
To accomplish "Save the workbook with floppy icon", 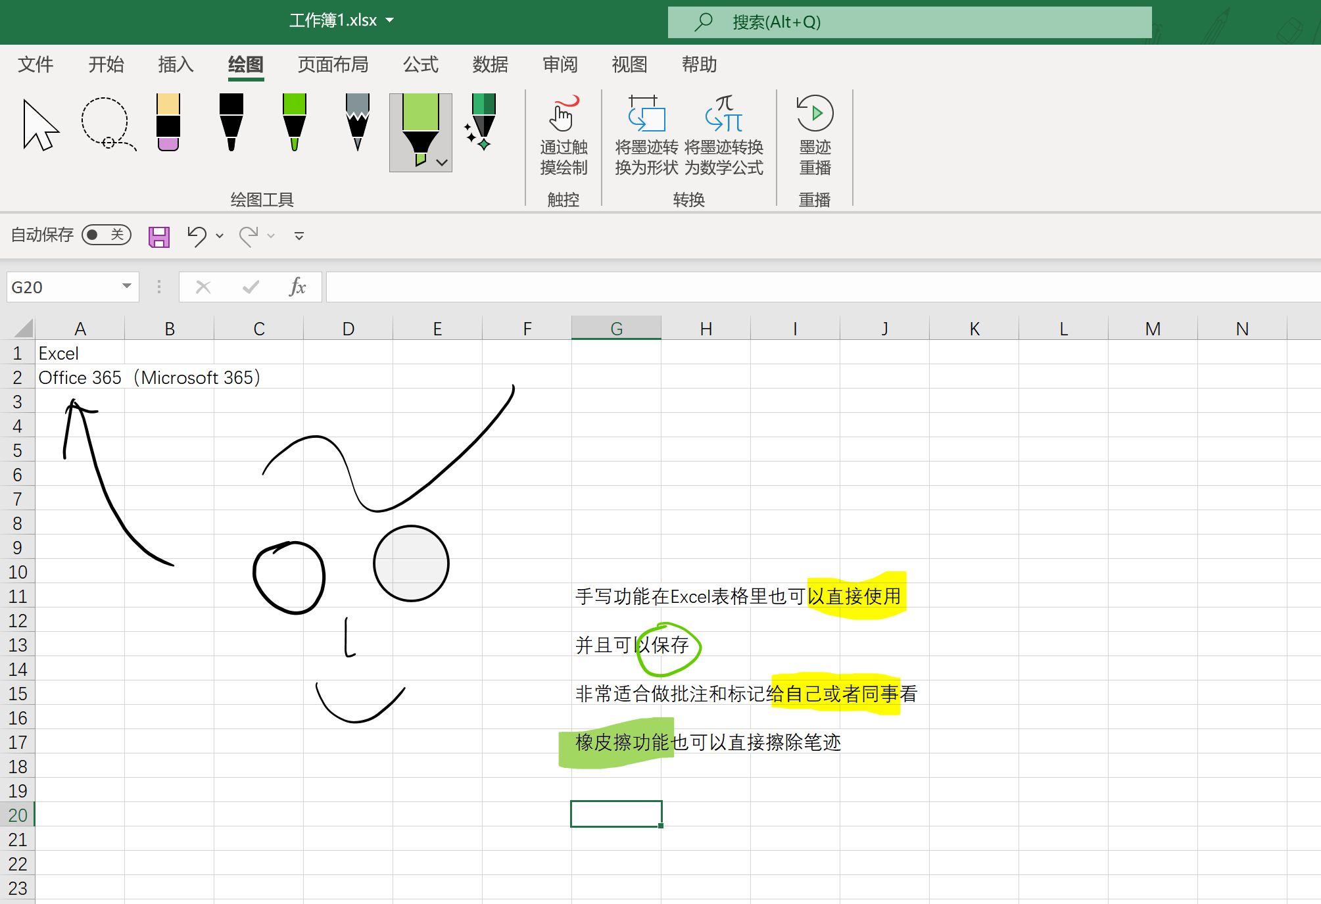I will click(x=159, y=236).
